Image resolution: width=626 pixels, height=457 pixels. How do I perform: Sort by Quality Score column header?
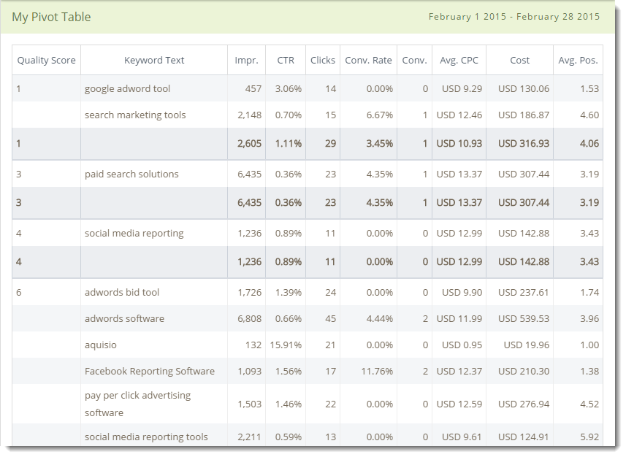coord(46,61)
